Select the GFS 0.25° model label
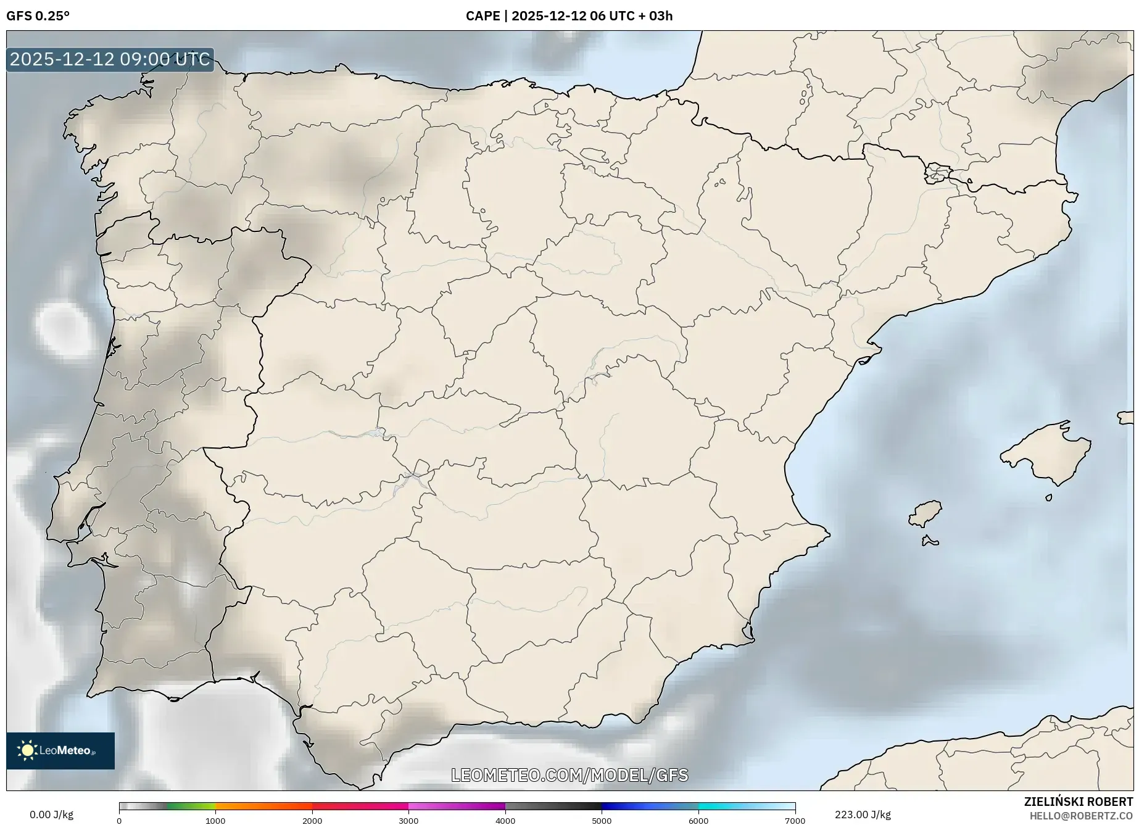 [38, 16]
